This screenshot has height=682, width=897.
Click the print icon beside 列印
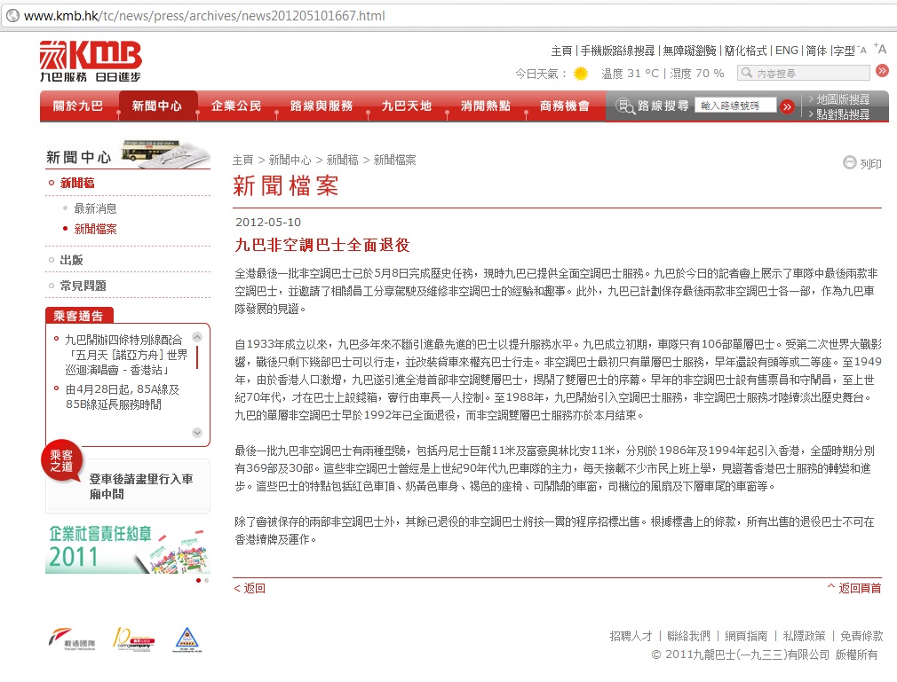click(850, 162)
